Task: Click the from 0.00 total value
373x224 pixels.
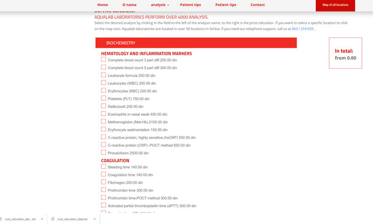Action: (346, 58)
